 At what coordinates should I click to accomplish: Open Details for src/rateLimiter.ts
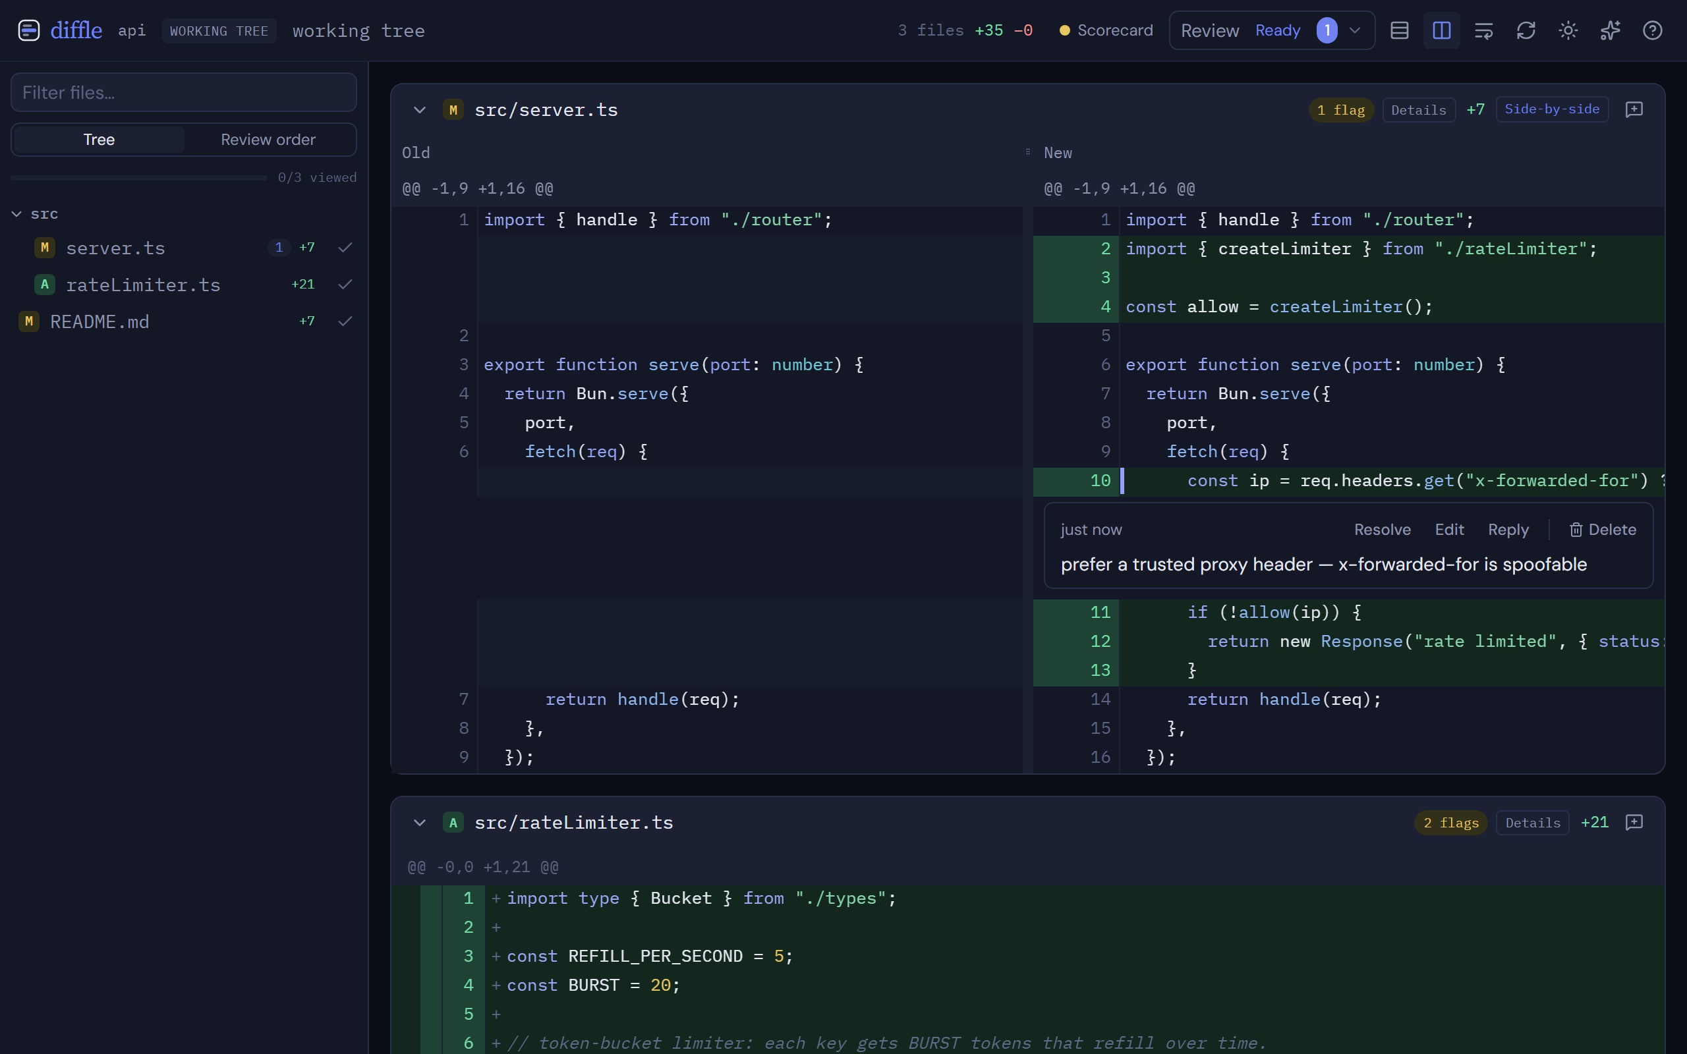pyautogui.click(x=1533, y=823)
